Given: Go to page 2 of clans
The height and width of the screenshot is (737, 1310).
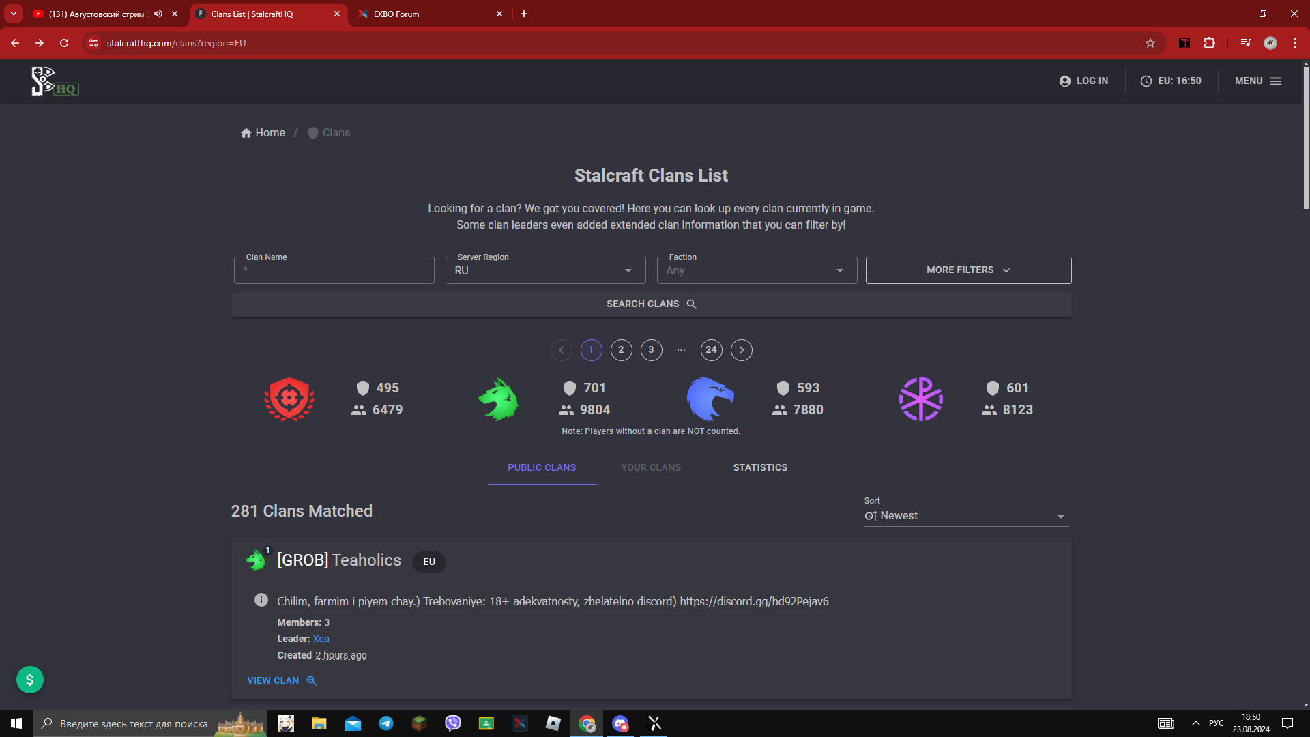Looking at the screenshot, I should tap(621, 350).
